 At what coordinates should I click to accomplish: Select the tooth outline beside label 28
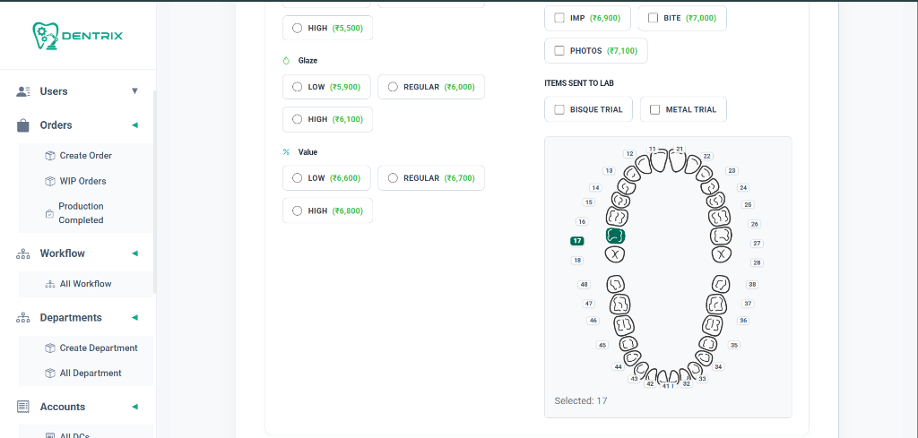(722, 254)
